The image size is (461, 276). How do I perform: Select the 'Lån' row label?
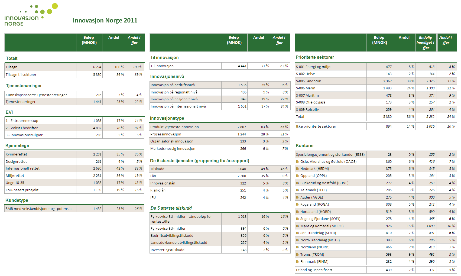pos(153,176)
